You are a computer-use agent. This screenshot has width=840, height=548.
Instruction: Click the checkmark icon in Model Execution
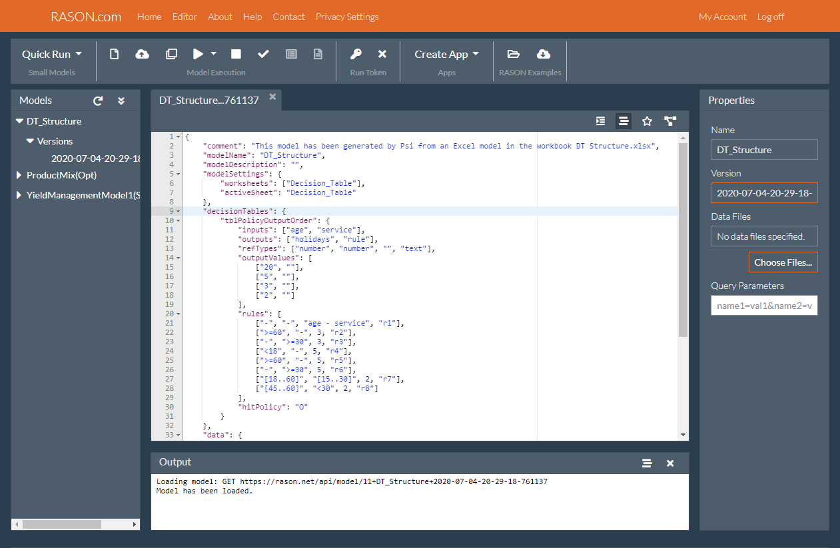(263, 54)
